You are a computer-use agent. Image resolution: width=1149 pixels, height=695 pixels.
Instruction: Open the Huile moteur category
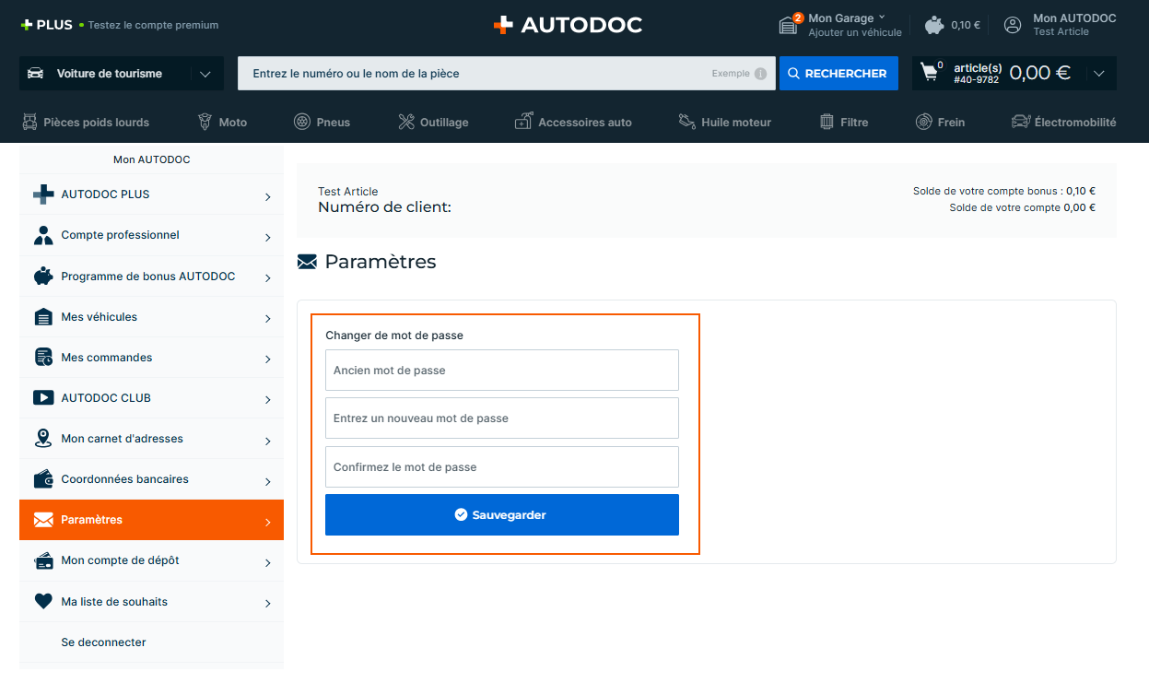point(724,122)
